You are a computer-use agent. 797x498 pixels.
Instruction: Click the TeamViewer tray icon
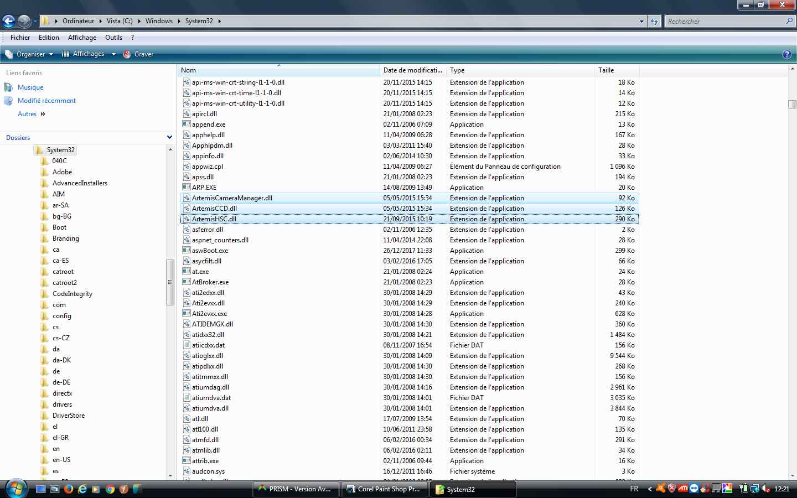(694, 489)
